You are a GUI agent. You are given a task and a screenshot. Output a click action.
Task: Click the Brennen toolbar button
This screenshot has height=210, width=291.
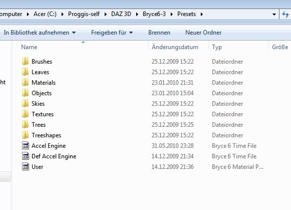tap(159, 33)
